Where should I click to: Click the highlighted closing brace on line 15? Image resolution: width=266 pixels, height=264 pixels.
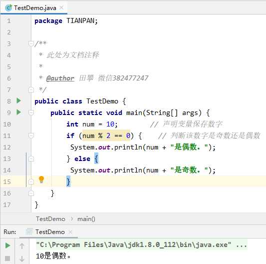point(68,181)
